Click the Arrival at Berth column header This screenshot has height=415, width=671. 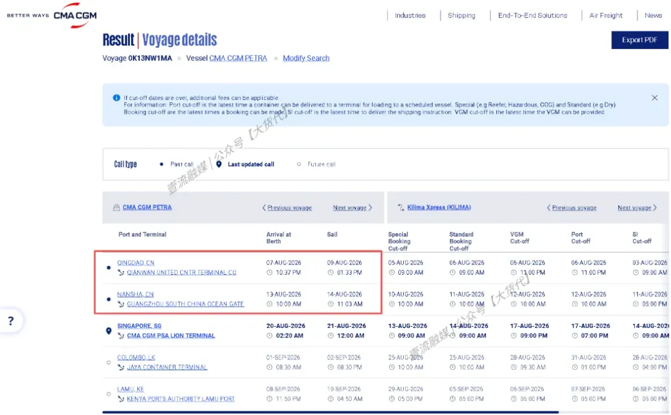278,238
